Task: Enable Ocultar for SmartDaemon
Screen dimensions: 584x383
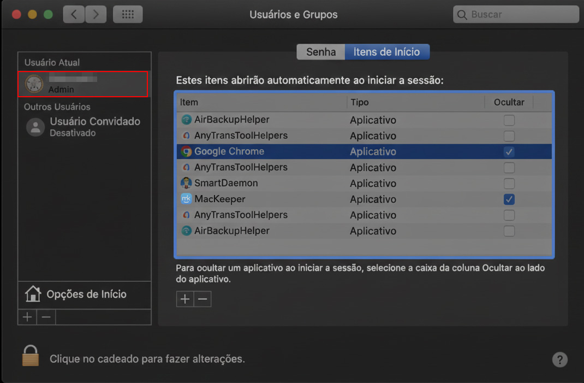Action: pyautogui.click(x=509, y=183)
